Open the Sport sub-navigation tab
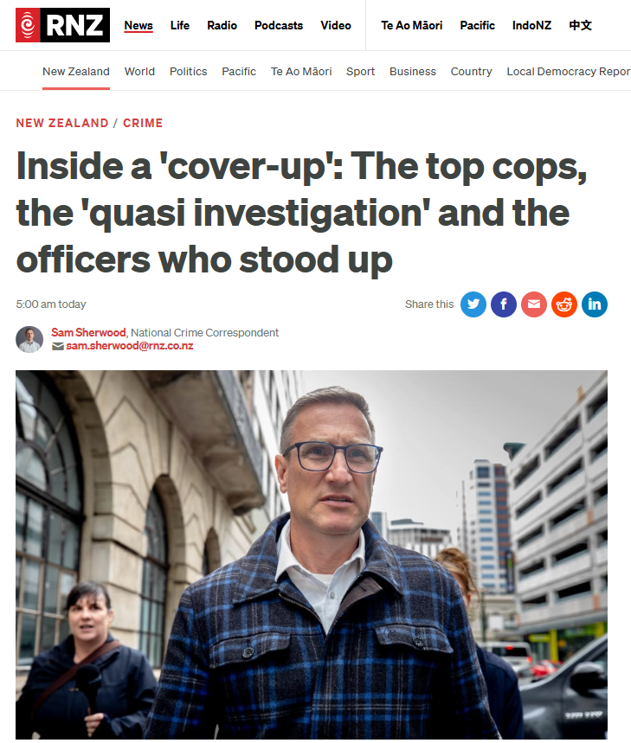 click(x=360, y=72)
